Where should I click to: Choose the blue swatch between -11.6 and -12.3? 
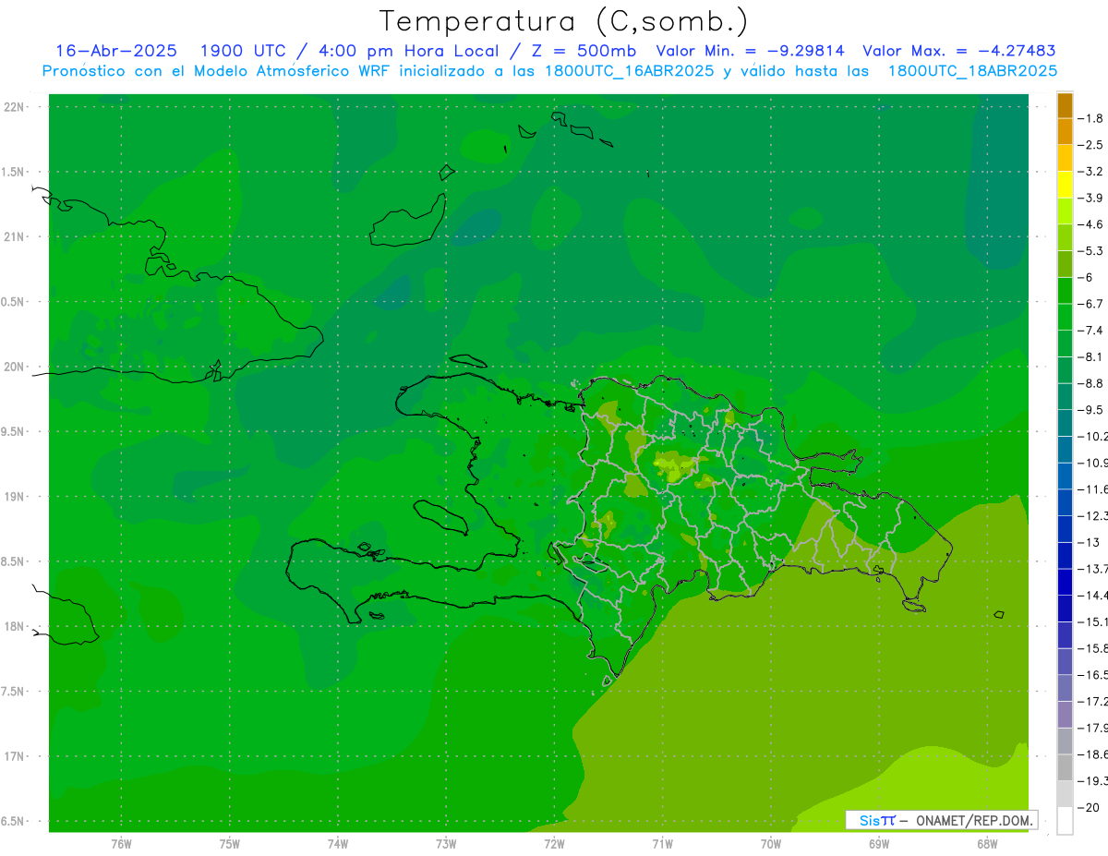(x=1065, y=502)
